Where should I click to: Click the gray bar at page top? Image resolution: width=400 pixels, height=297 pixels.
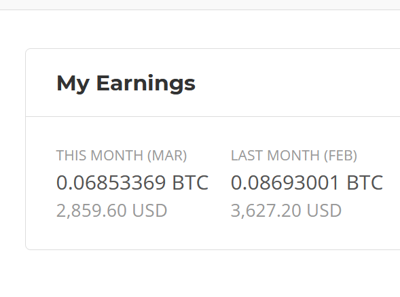click(x=200, y=5)
